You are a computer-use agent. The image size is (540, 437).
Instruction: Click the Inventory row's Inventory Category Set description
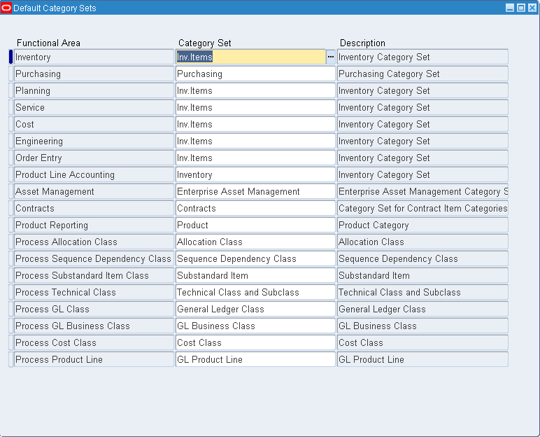422,57
